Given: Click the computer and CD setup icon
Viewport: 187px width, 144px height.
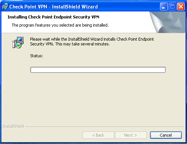Looking at the screenshot, I should point(18,42).
